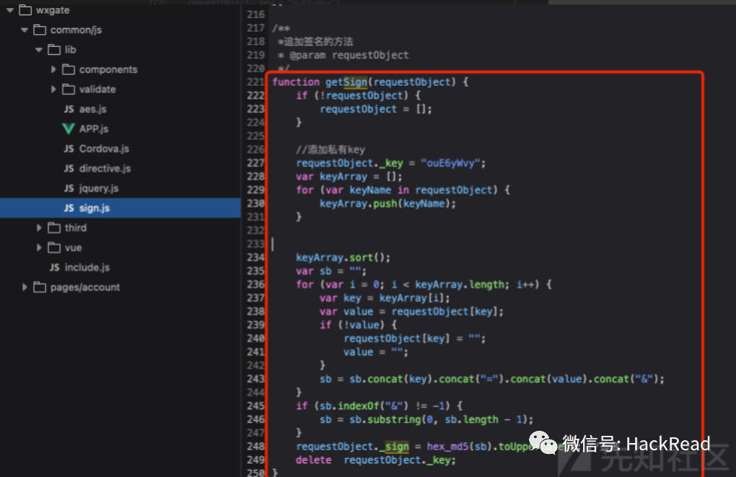Collapse the wxgate folder arrow
This screenshot has width=736, height=477.
pyautogui.click(x=10, y=10)
